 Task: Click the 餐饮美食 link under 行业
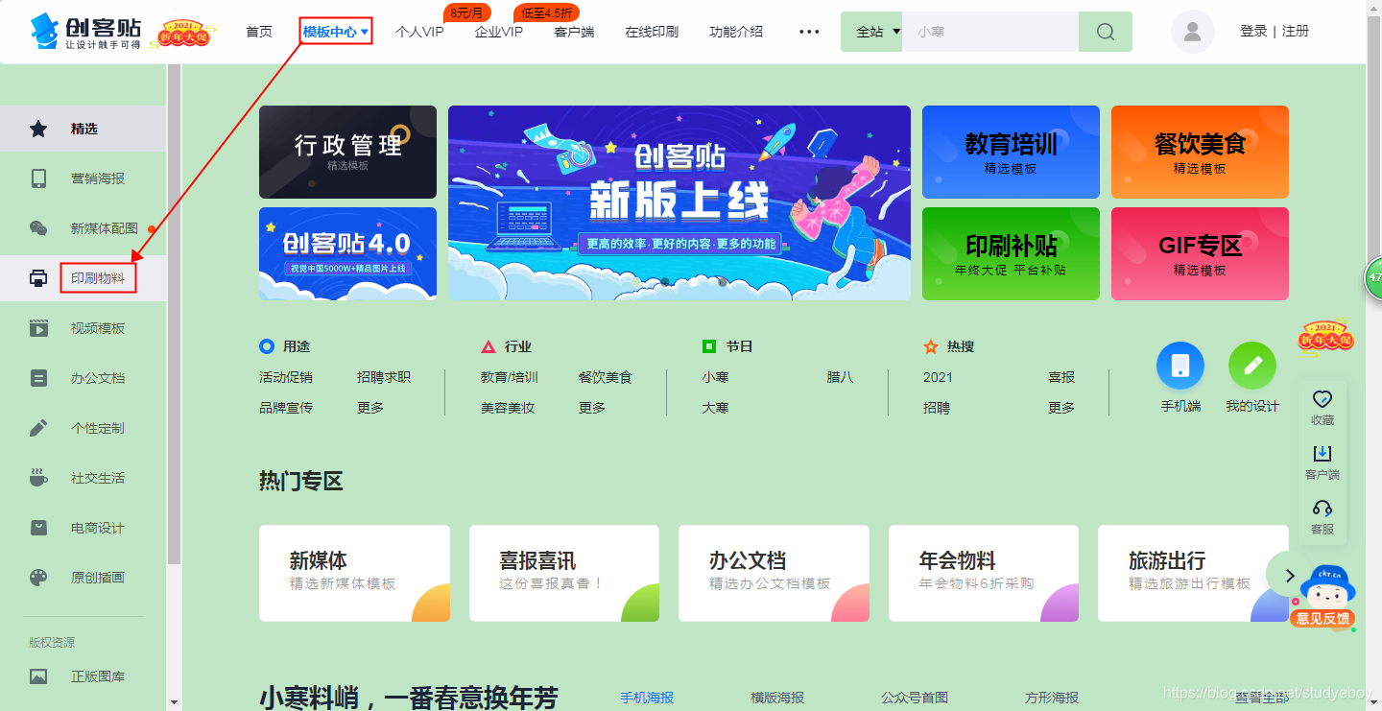tap(606, 377)
